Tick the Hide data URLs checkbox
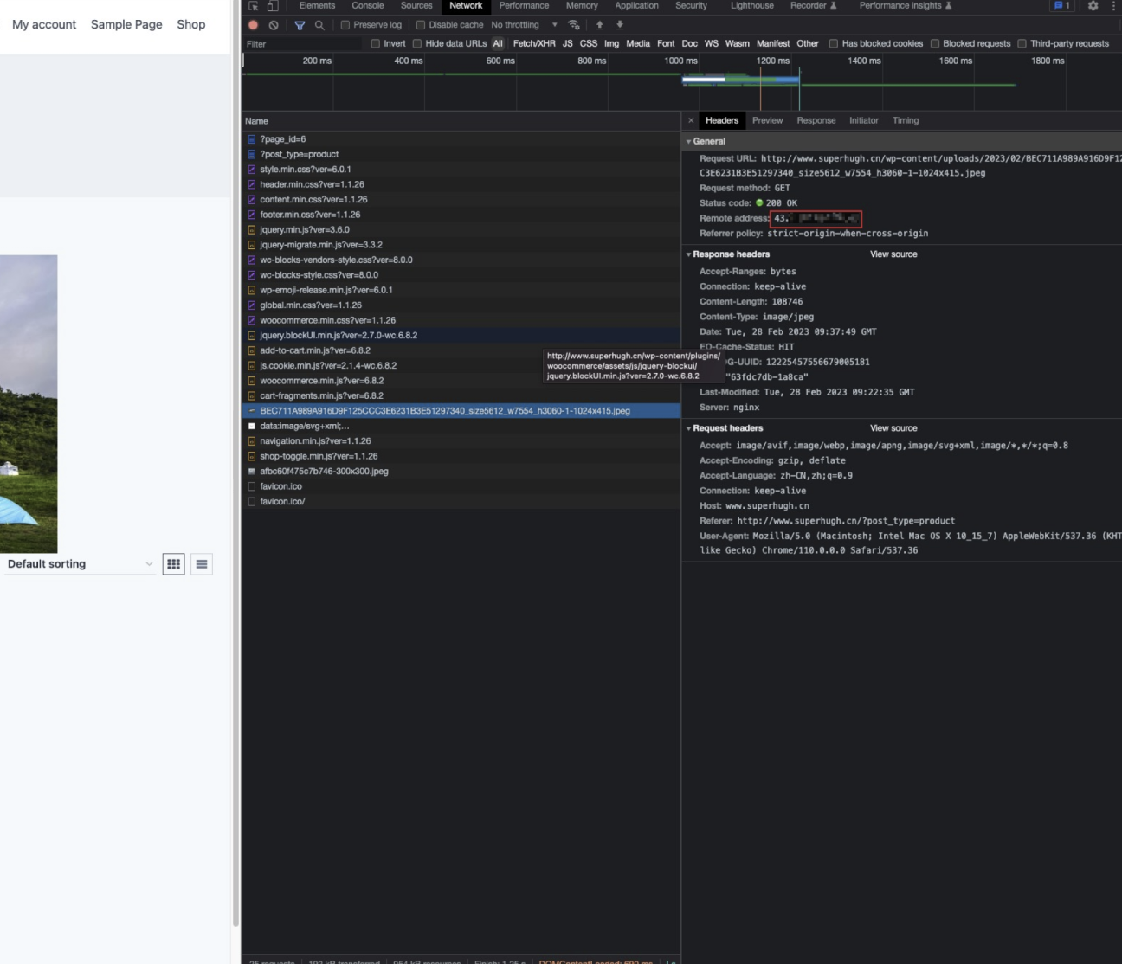This screenshot has width=1122, height=964. tap(417, 43)
